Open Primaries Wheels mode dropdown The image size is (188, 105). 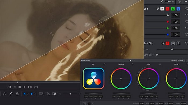(x=178, y=60)
